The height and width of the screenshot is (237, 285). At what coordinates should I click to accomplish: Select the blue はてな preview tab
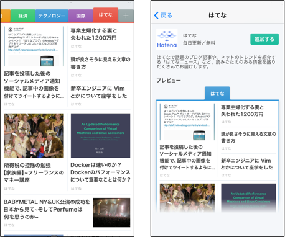tap(217, 94)
